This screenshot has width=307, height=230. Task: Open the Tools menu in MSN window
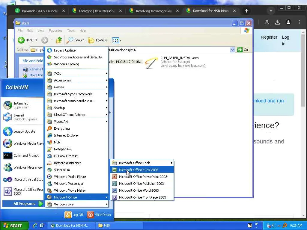(71, 31)
